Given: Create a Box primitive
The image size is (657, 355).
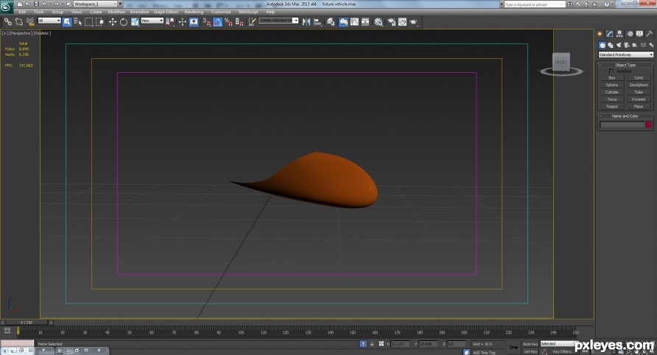Looking at the screenshot, I should coord(612,78).
